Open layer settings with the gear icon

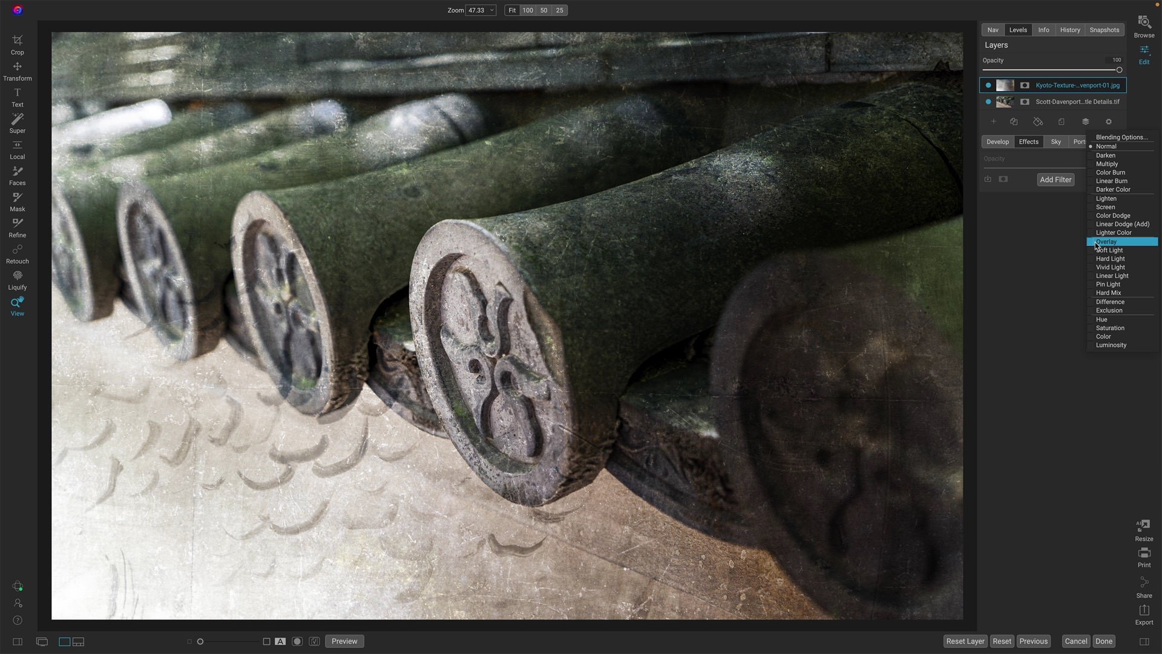click(x=1108, y=122)
